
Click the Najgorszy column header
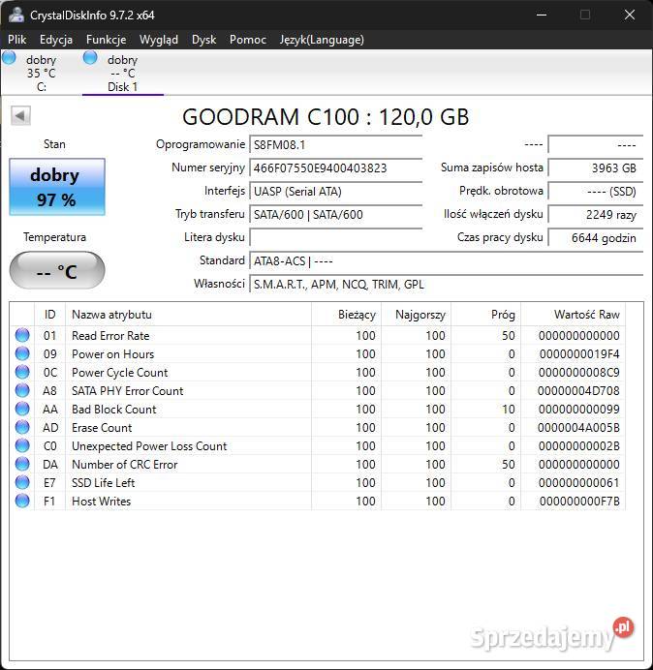pyautogui.click(x=416, y=315)
